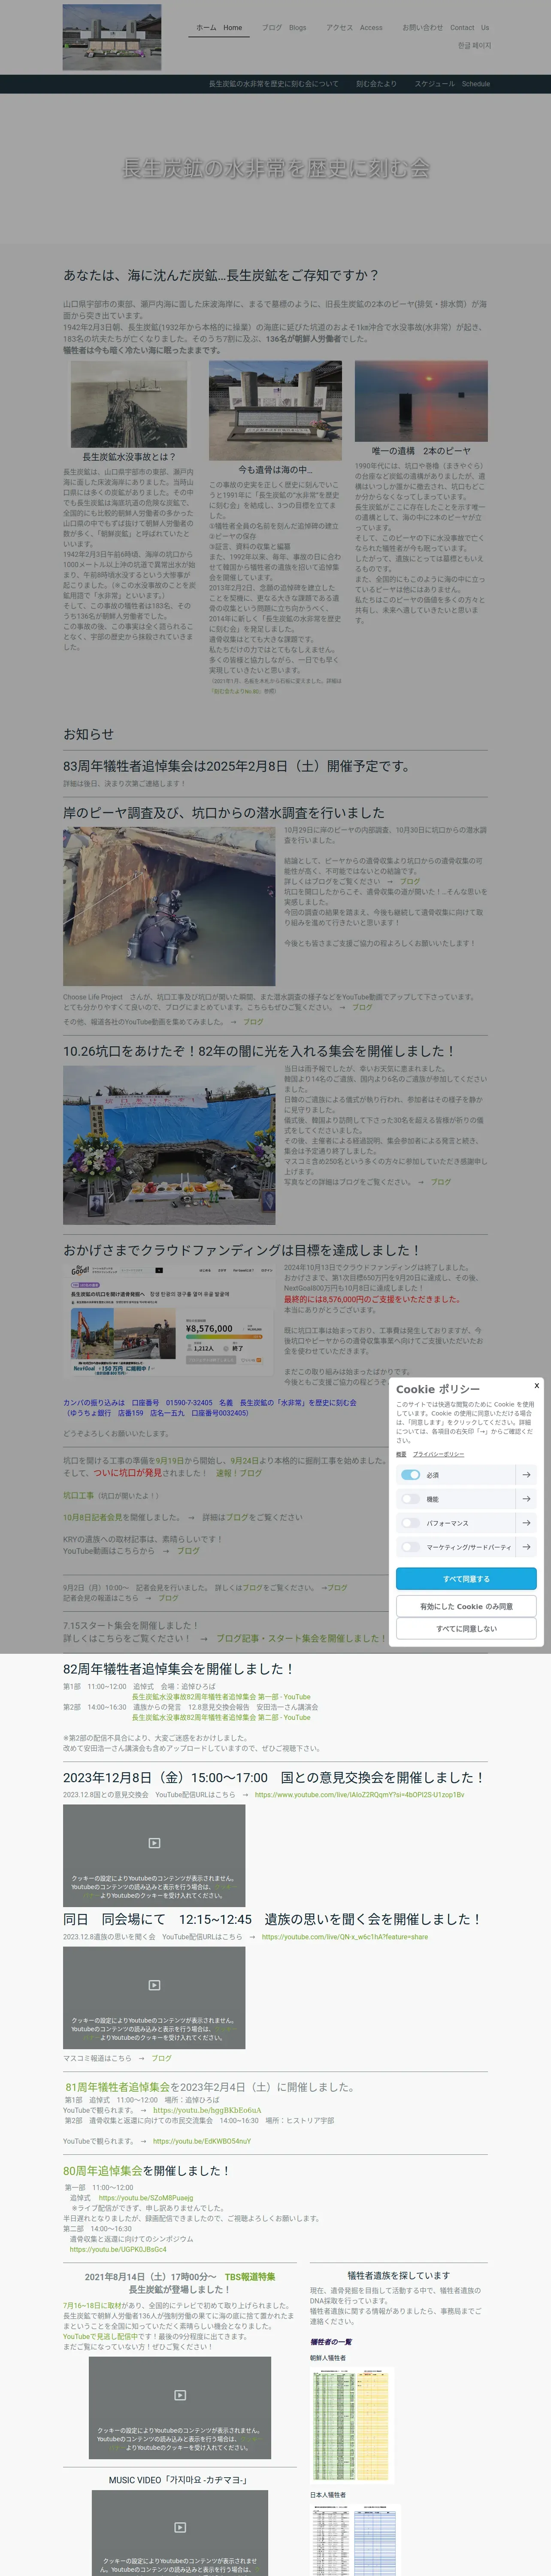Open the プライバシーポリシー link
This screenshot has width=551, height=2576.
click(438, 1454)
